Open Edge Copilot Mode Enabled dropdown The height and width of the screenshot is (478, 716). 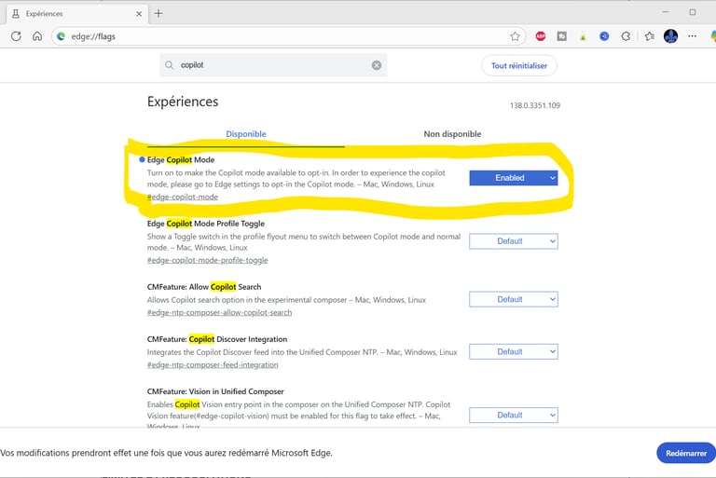tap(514, 178)
